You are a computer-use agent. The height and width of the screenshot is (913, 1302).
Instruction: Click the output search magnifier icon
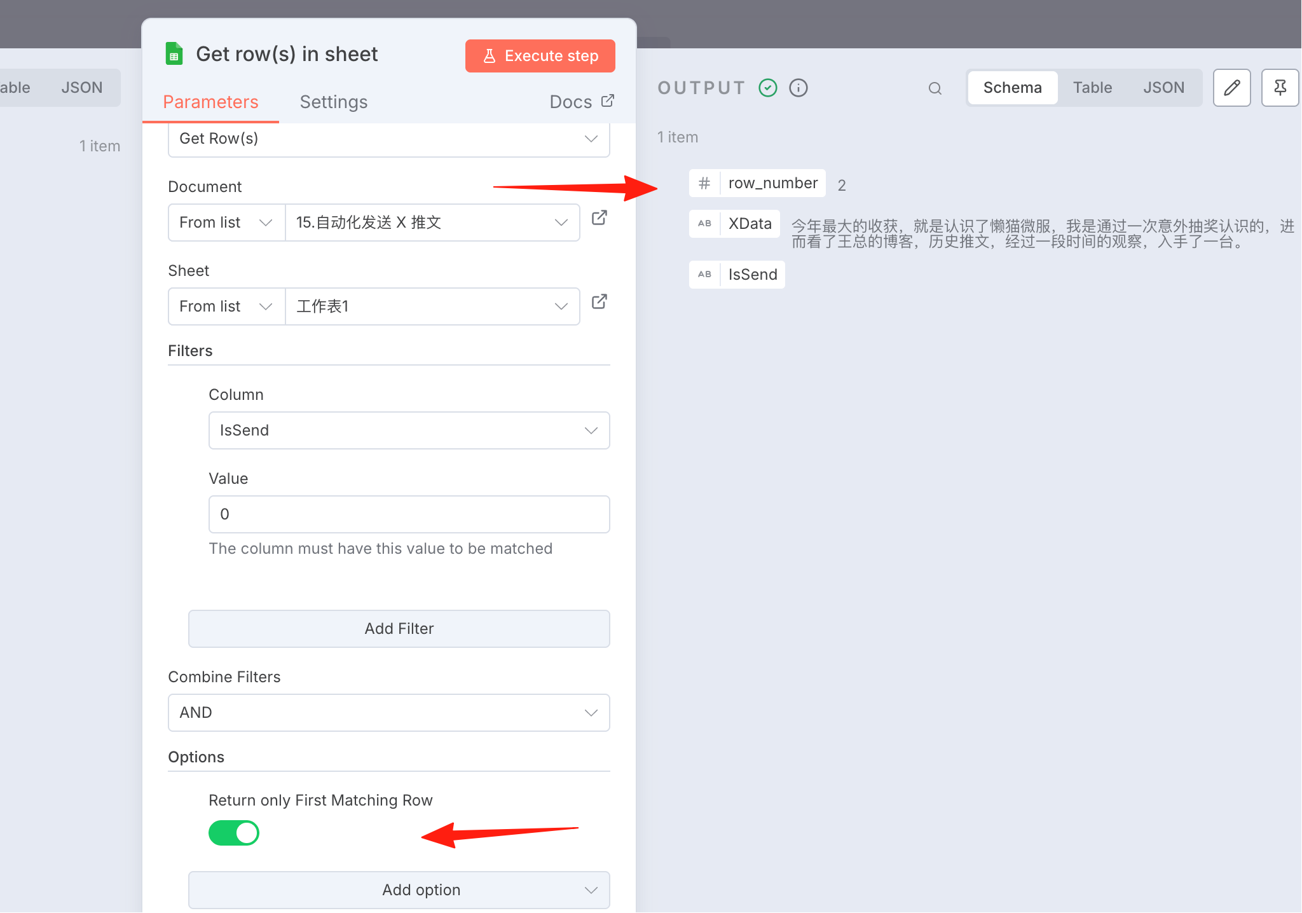point(935,88)
